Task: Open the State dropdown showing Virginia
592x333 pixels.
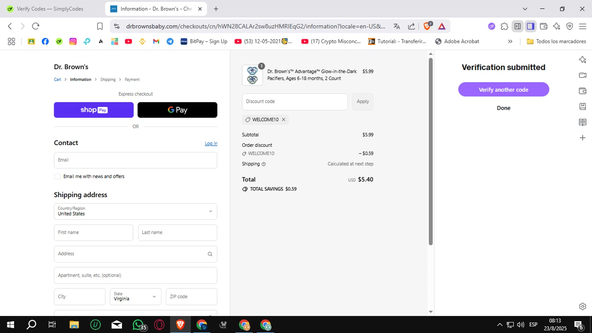Action: point(135,297)
